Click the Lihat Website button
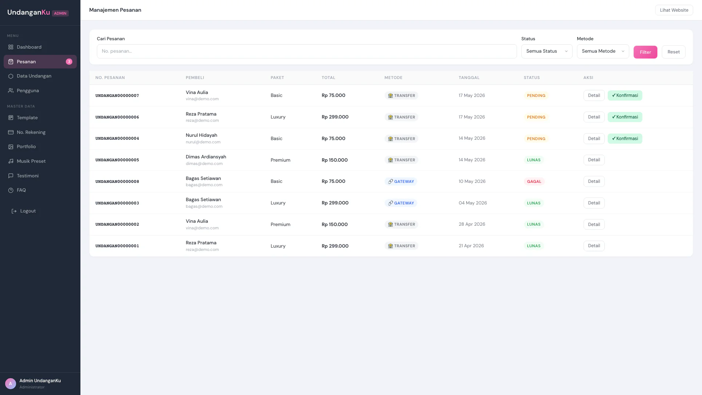This screenshot has height=395, width=702. pyautogui.click(x=674, y=10)
